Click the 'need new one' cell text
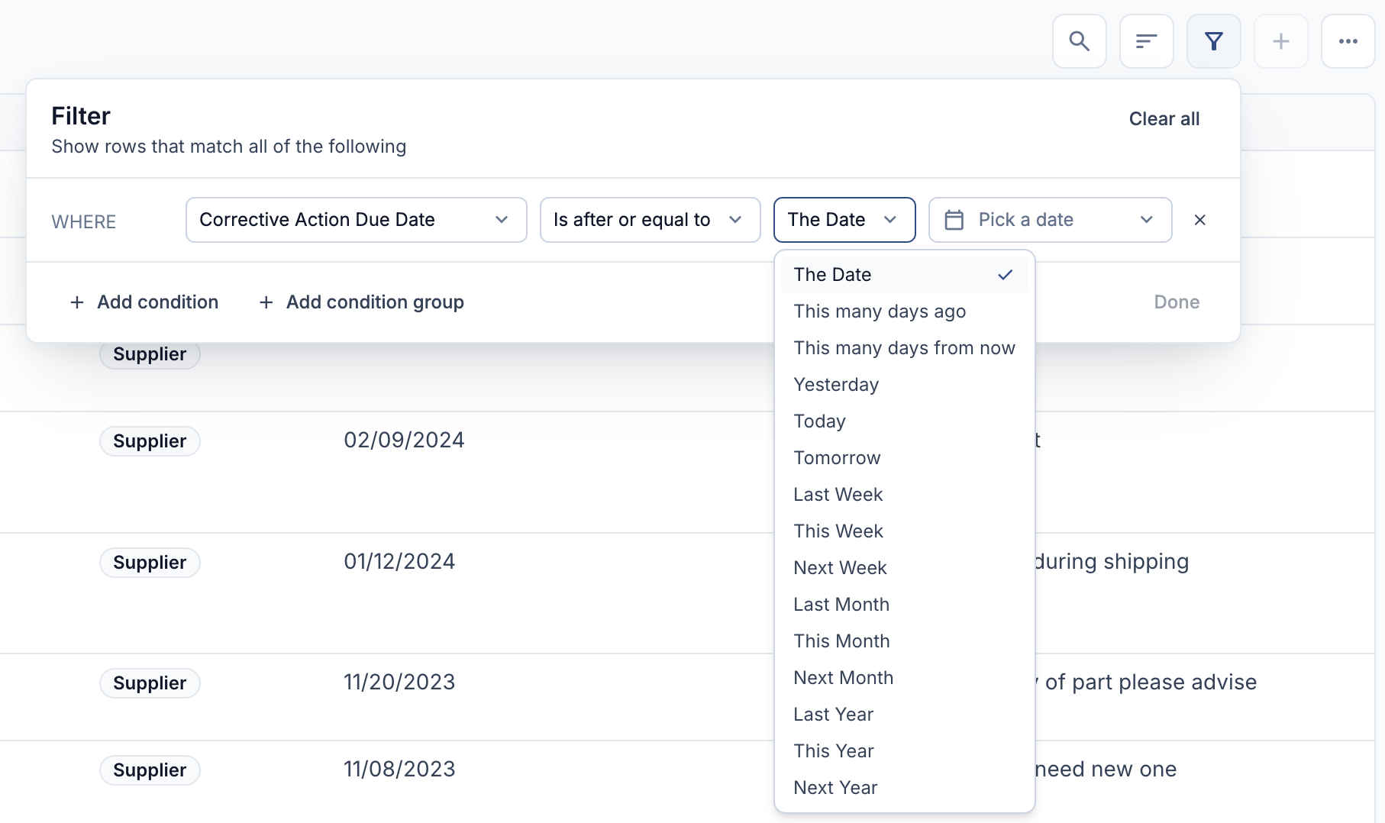Image resolution: width=1385 pixels, height=823 pixels. pos(1106,770)
